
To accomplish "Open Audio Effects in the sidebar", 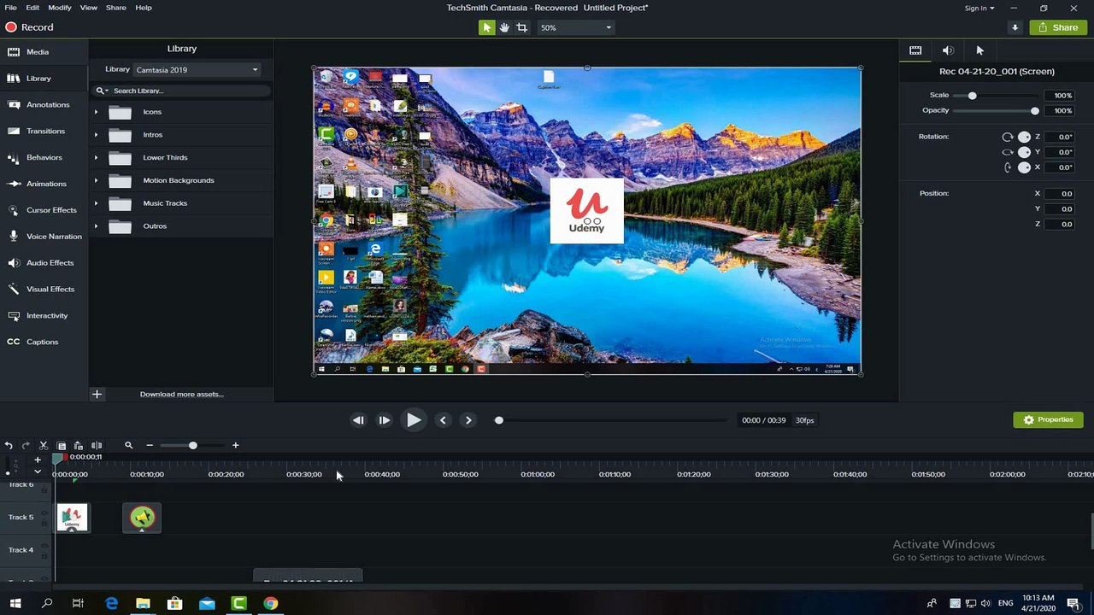I will click(x=44, y=263).
